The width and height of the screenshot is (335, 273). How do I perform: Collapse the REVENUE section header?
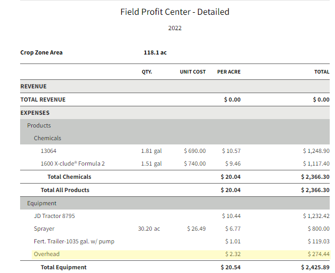(33, 86)
